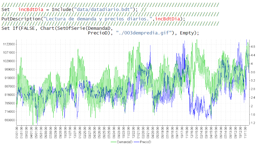Click the 1122000 left axis label
The height and width of the screenshot is (146, 258).
(x=9, y=44)
